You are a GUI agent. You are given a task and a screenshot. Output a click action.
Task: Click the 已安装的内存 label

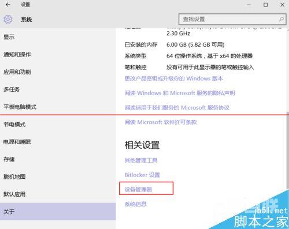(141, 44)
